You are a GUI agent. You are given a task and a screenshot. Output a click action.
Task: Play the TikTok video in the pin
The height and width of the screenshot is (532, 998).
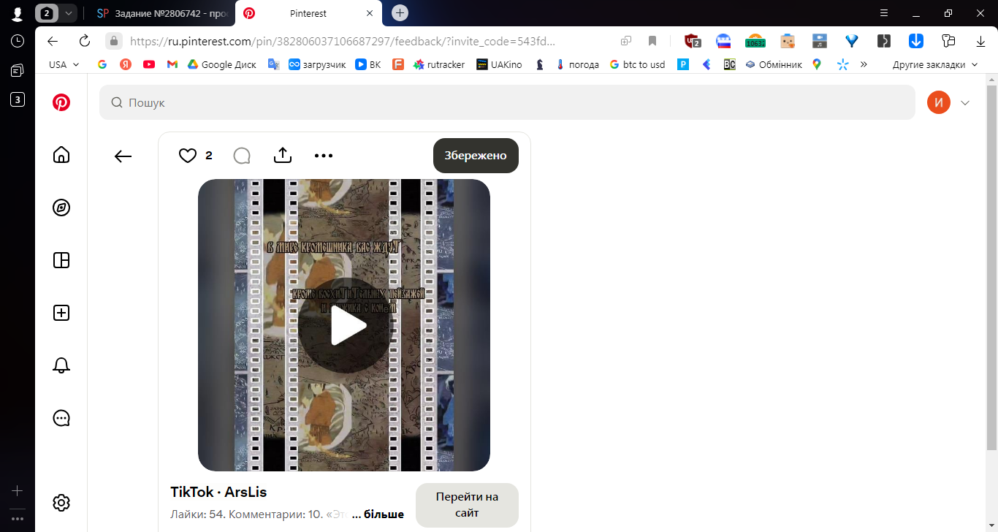point(344,325)
